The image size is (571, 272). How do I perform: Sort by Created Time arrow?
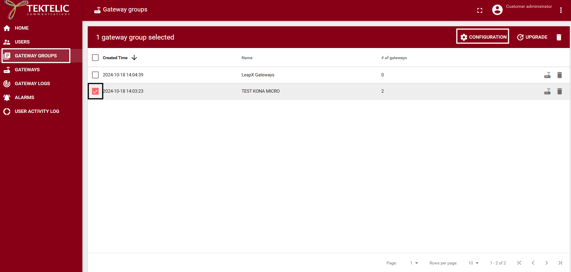[x=134, y=58]
